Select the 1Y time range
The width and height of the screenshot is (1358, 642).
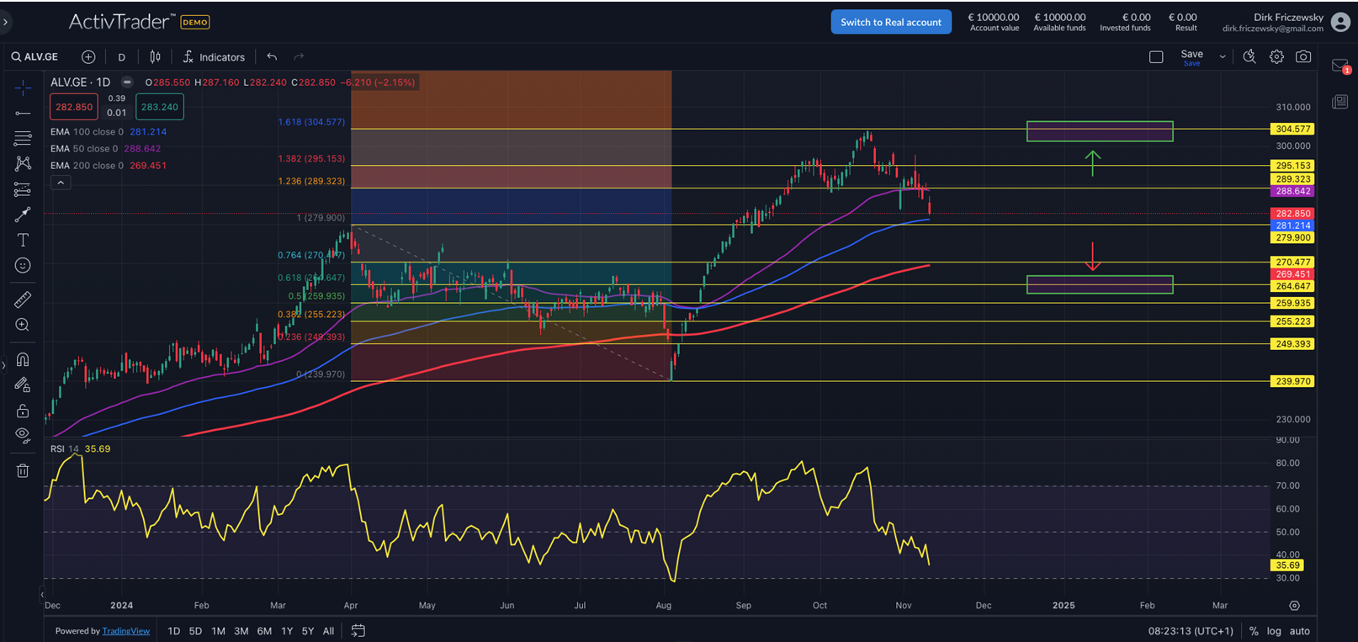(287, 631)
